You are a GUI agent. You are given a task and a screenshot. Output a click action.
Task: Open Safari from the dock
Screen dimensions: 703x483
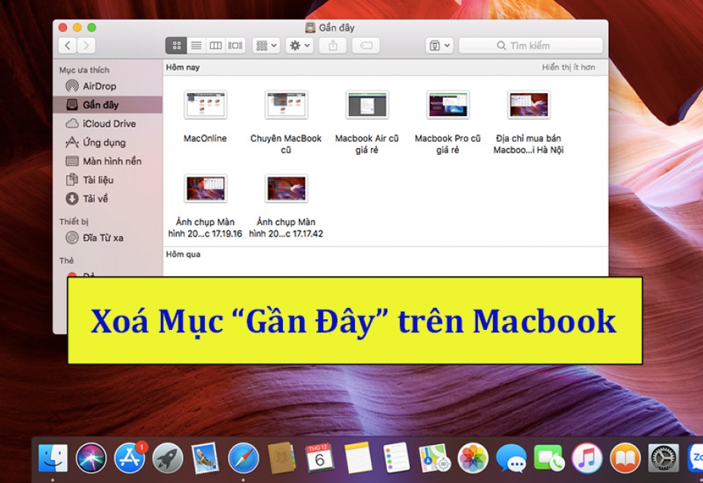[243, 458]
